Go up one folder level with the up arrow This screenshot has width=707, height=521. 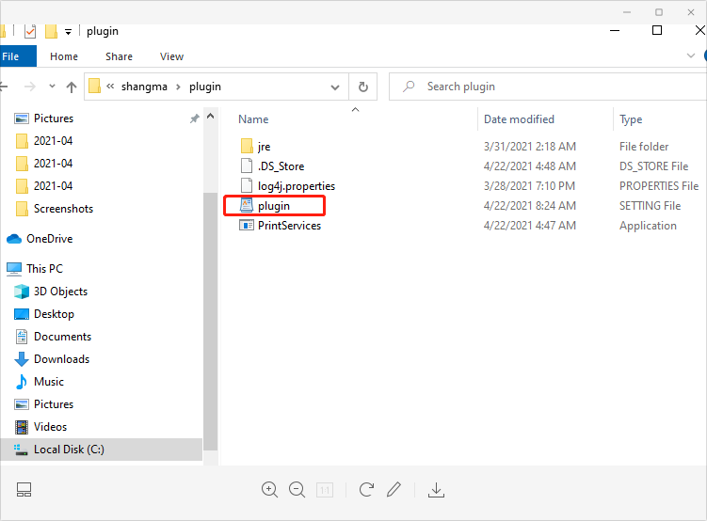point(72,87)
